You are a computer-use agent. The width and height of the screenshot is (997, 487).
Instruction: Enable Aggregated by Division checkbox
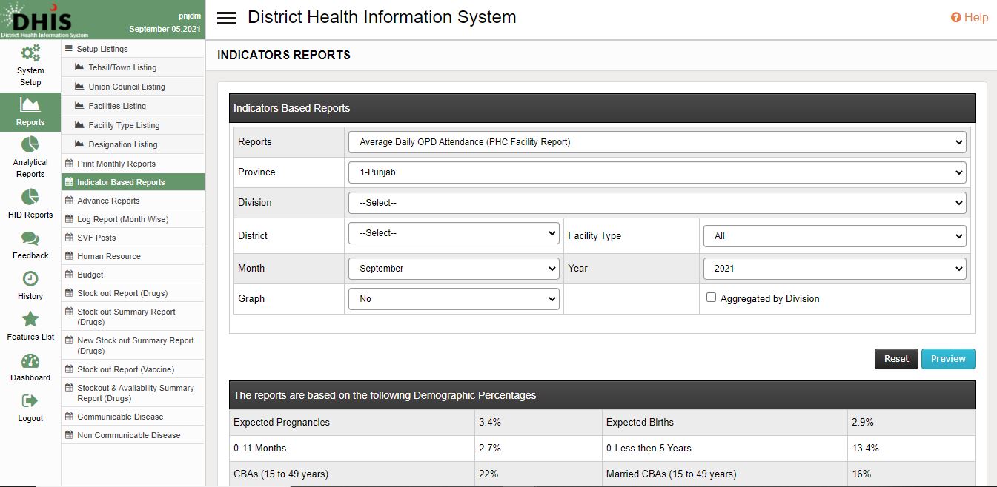point(712,298)
